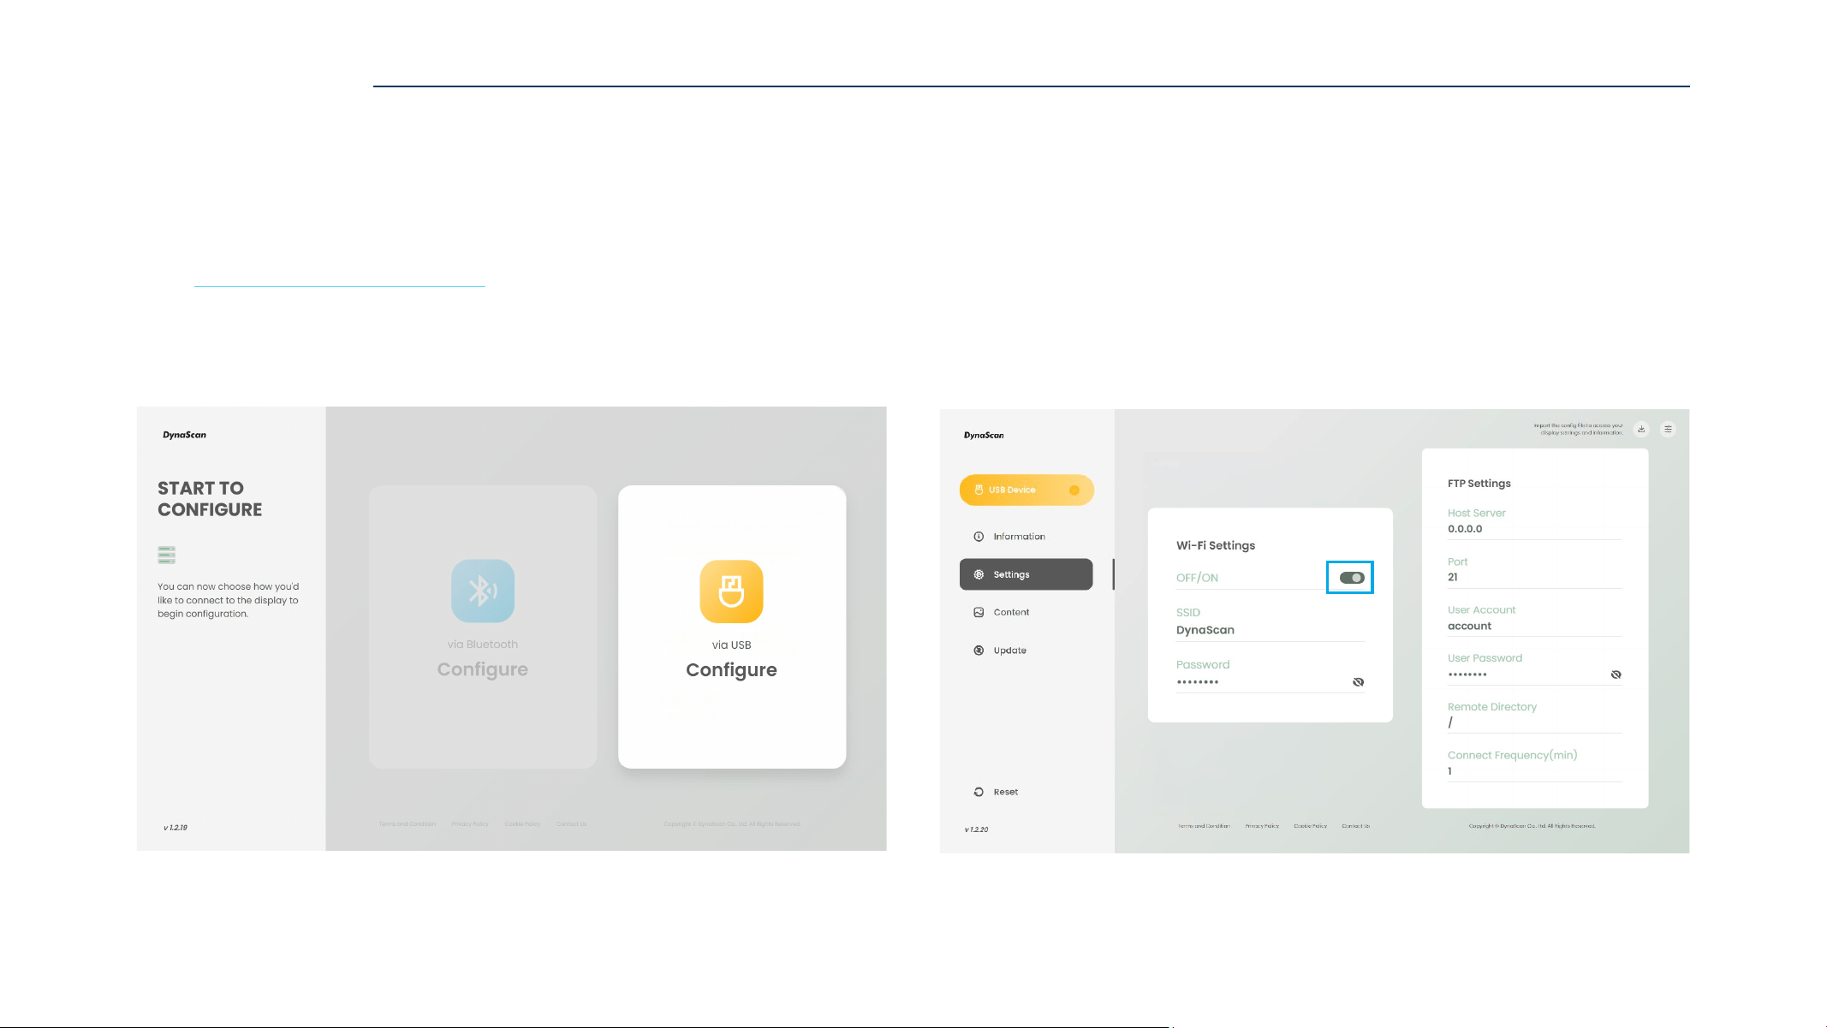
Task: Click the copyright text on the Start to Configure screen
Action: (732, 824)
